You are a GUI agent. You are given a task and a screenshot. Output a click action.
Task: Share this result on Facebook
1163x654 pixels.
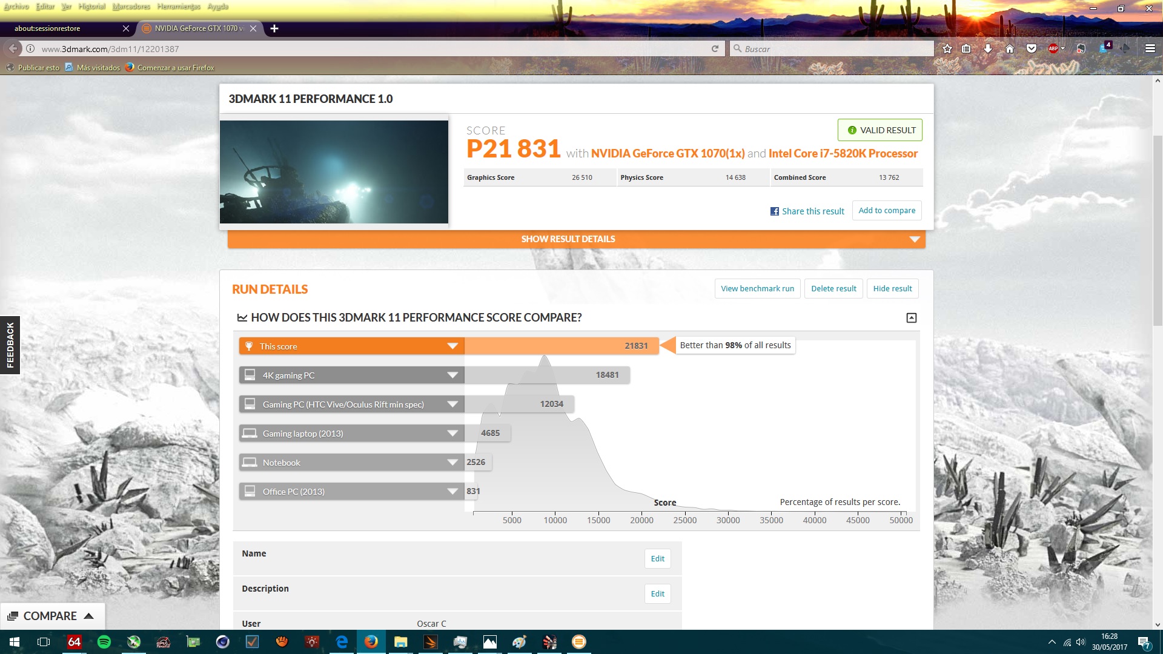coord(807,211)
